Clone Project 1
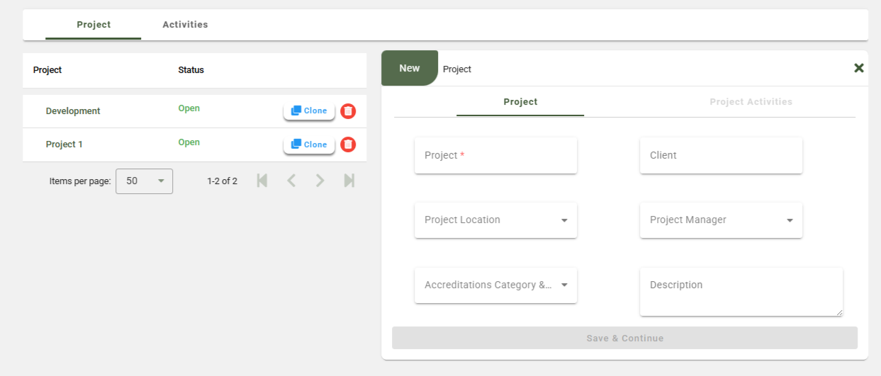Image resolution: width=881 pixels, height=376 pixels. (x=309, y=144)
